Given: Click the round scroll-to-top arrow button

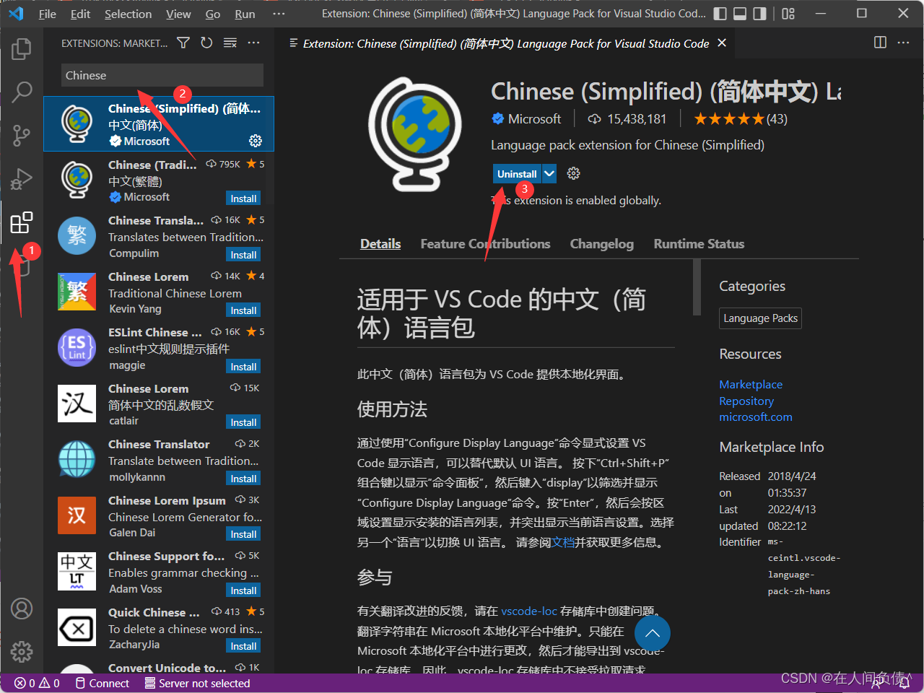Looking at the screenshot, I should point(653,633).
